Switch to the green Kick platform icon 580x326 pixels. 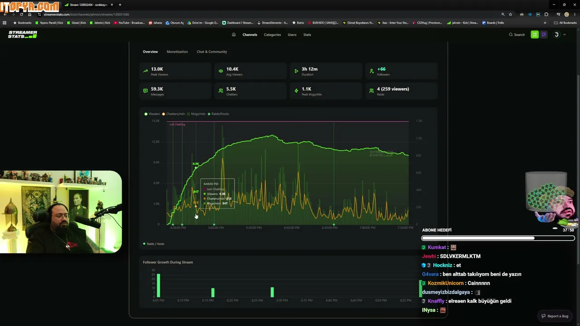[x=535, y=34]
